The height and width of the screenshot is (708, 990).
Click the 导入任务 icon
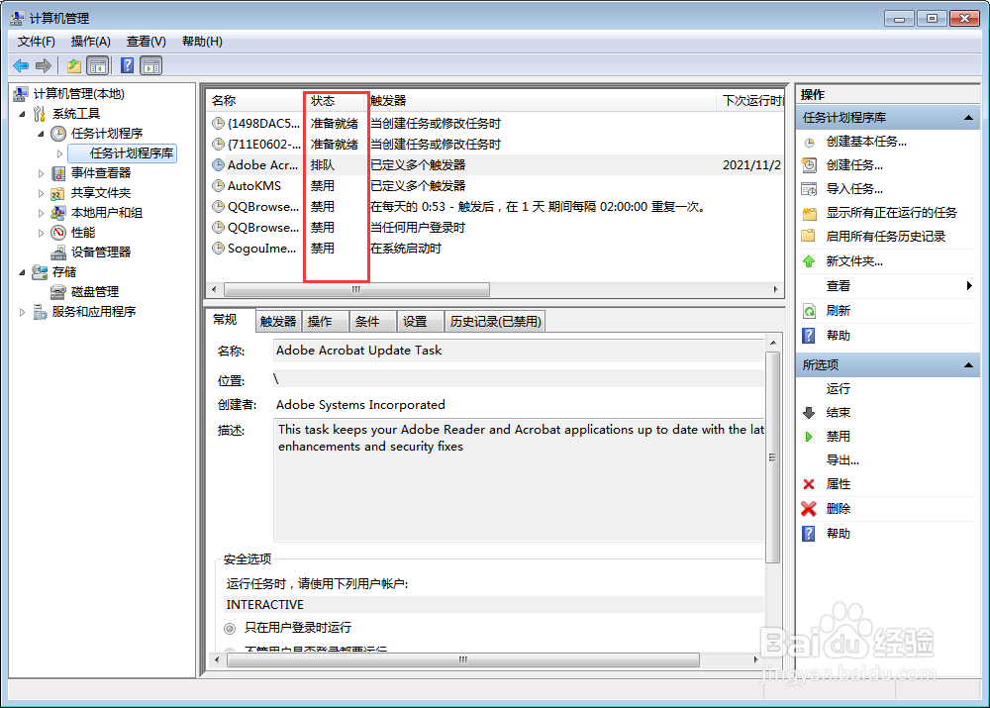pyautogui.click(x=810, y=189)
